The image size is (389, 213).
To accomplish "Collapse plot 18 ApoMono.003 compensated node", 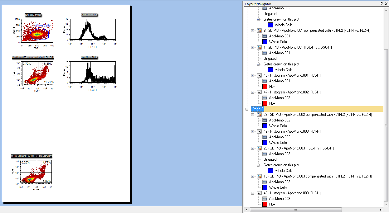I will [x=252, y=176].
